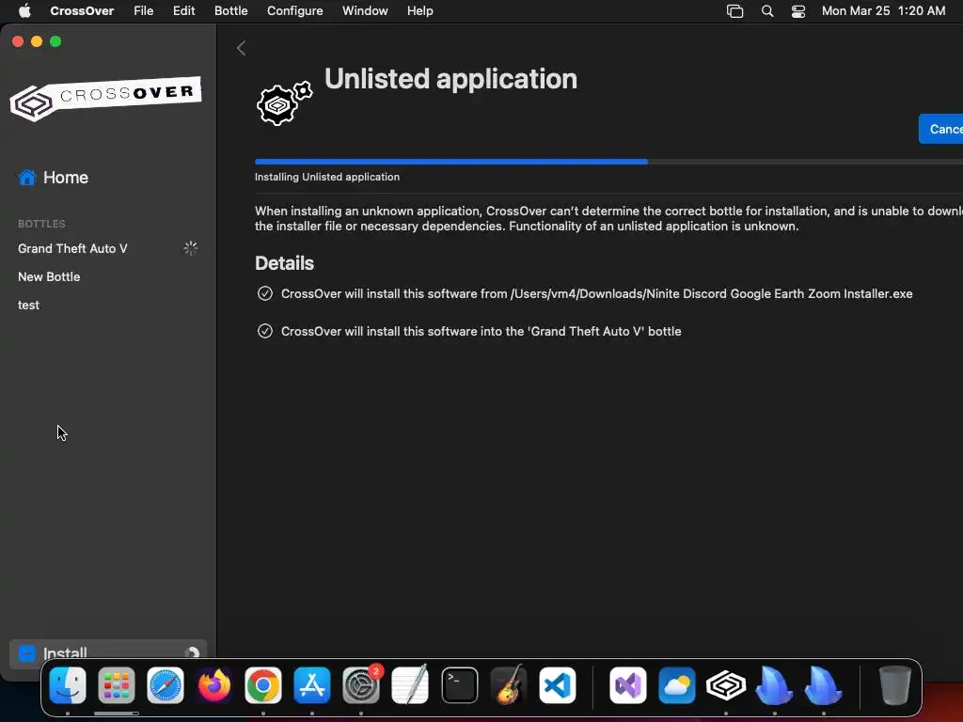Click CrossOver icon in the dock
The height and width of the screenshot is (722, 963).
[x=726, y=685]
